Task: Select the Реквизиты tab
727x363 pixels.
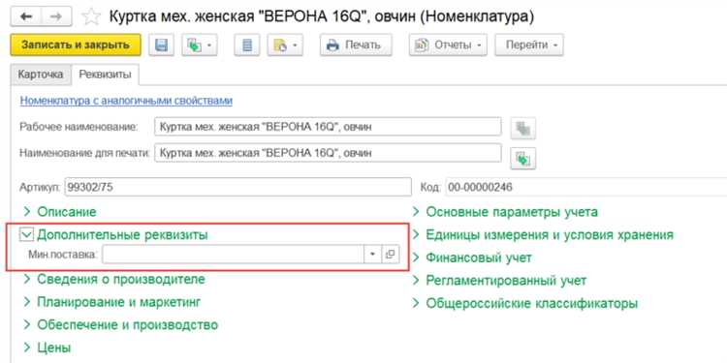Action: point(105,75)
